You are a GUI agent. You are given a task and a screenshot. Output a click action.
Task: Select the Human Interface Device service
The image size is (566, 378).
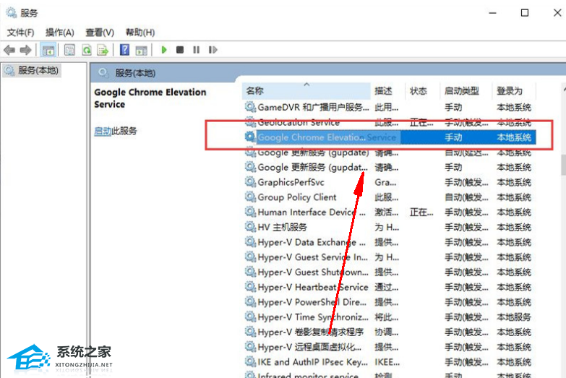tap(389, 212)
